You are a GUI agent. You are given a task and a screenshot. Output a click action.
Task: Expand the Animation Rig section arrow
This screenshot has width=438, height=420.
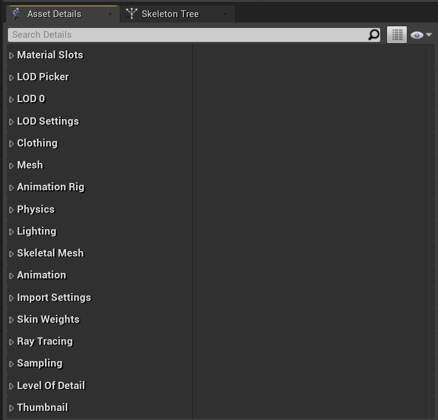[x=11, y=188]
